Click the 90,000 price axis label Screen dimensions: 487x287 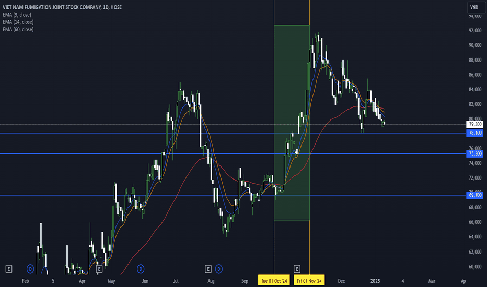tap(475, 45)
